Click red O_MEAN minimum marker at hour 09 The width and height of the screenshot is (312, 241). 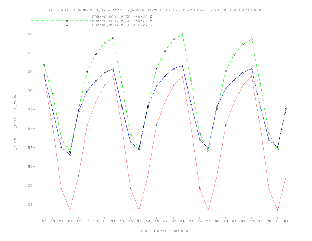(70, 210)
